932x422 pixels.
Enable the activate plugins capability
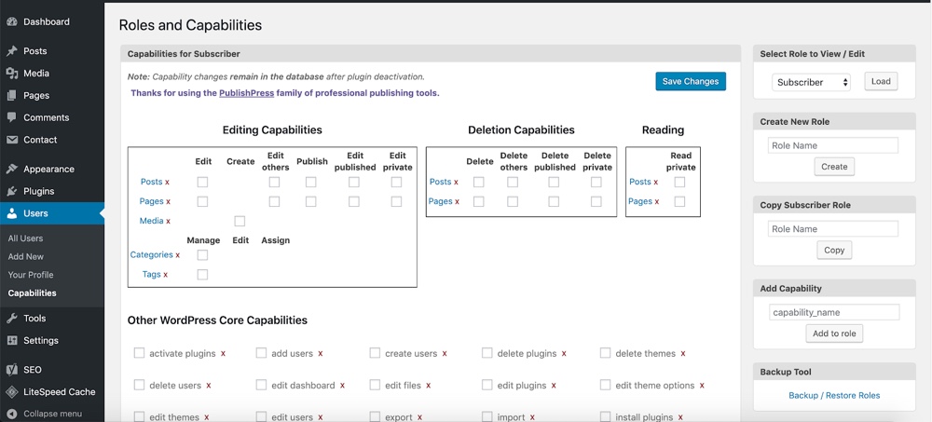[139, 353]
